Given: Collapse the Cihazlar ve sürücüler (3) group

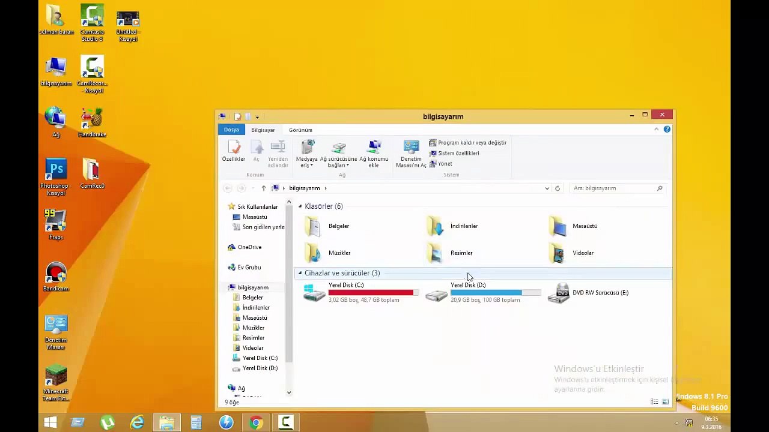Looking at the screenshot, I should click(300, 273).
